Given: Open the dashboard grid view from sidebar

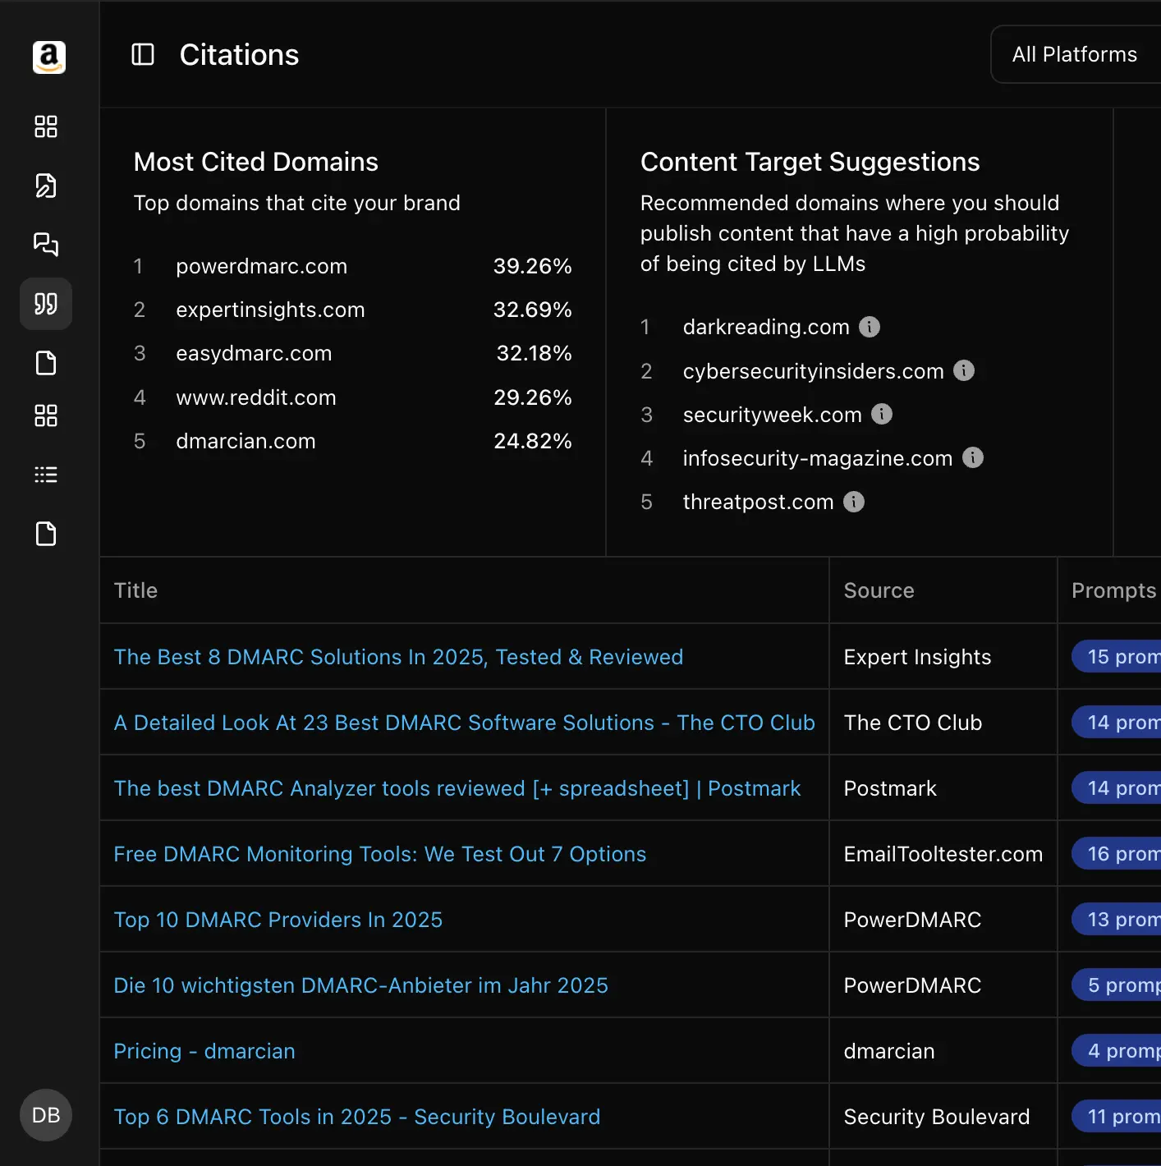Looking at the screenshot, I should tap(45, 126).
